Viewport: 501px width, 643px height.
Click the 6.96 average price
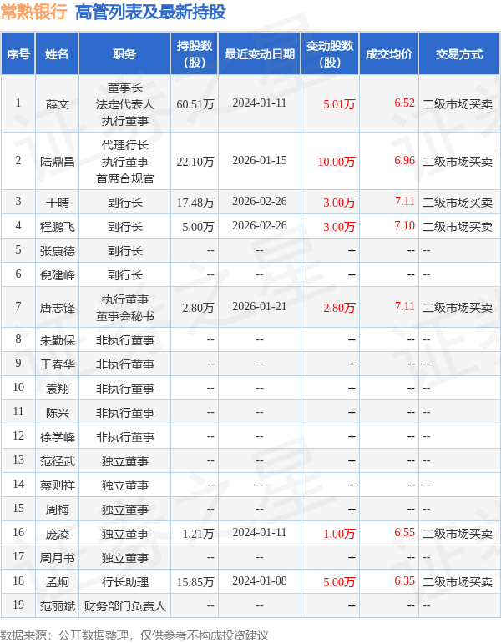pyautogui.click(x=404, y=160)
